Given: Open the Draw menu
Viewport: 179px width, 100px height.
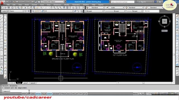Looking at the screenshot, I should tap(49, 5).
